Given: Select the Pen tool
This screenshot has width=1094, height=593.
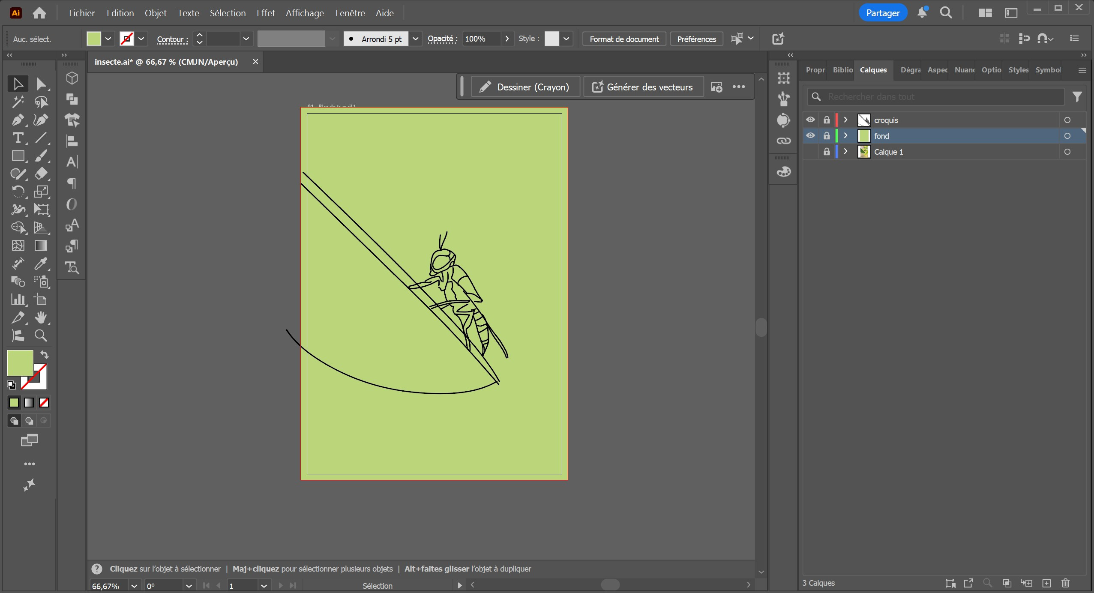Looking at the screenshot, I should pos(18,120).
